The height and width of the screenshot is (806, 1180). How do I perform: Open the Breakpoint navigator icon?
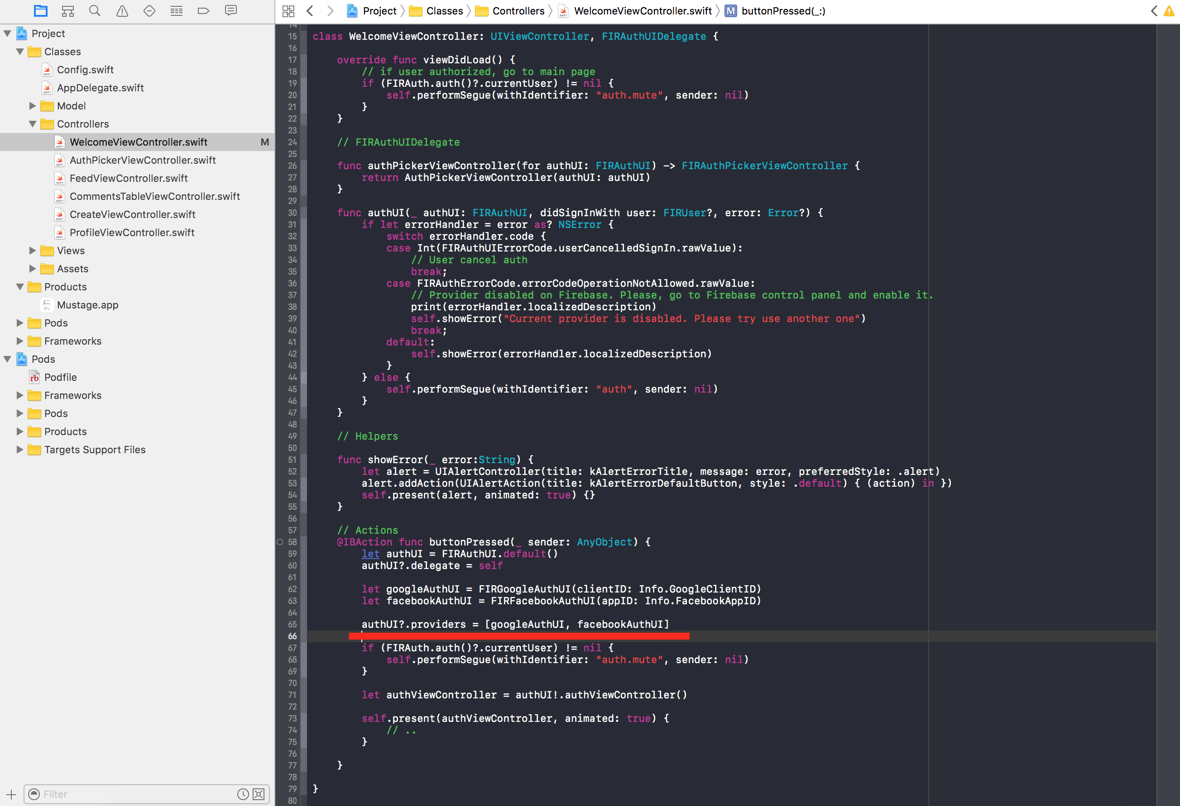[x=204, y=11]
